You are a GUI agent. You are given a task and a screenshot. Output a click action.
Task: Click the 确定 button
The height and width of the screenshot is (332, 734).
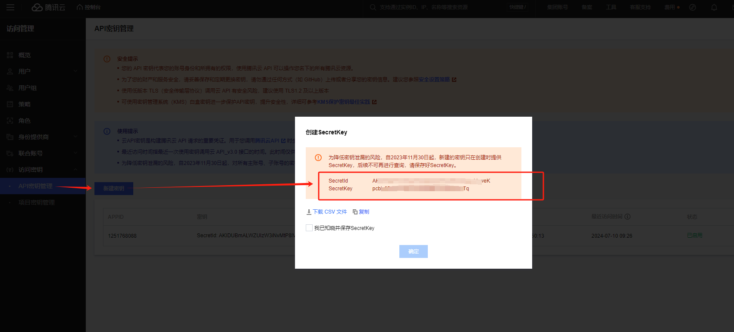point(413,251)
